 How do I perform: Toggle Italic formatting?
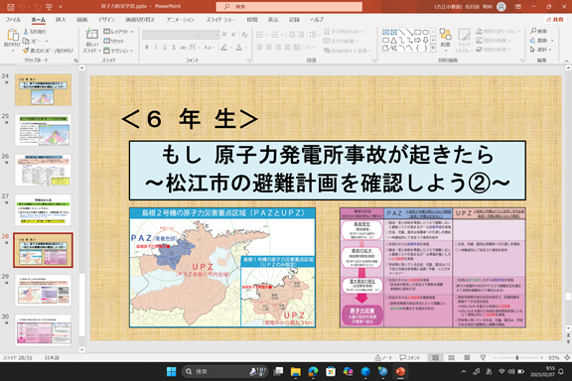(x=156, y=48)
